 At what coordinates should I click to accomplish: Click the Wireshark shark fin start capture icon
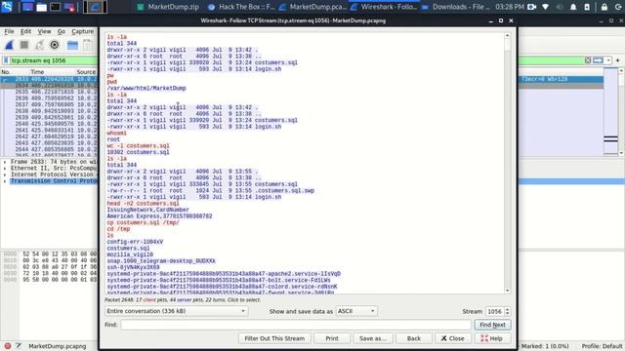pyautogui.click(x=9, y=45)
